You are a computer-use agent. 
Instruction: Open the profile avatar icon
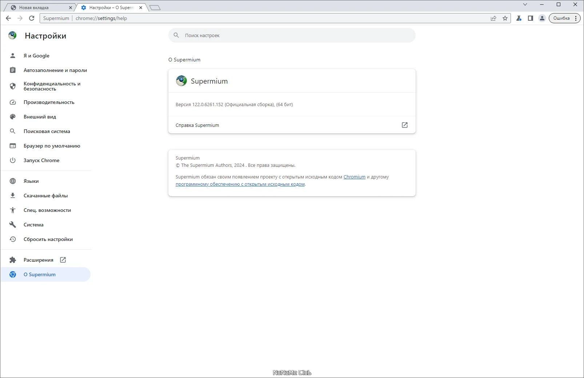(x=542, y=18)
